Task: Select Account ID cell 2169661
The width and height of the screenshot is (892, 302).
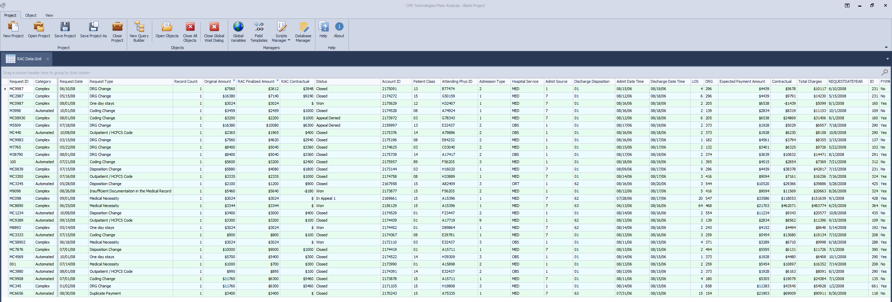Action: point(396,198)
